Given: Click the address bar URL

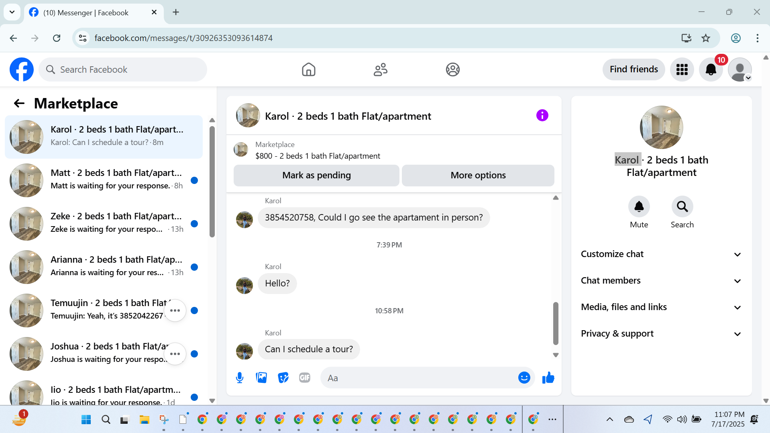Looking at the screenshot, I should pyautogui.click(x=183, y=38).
